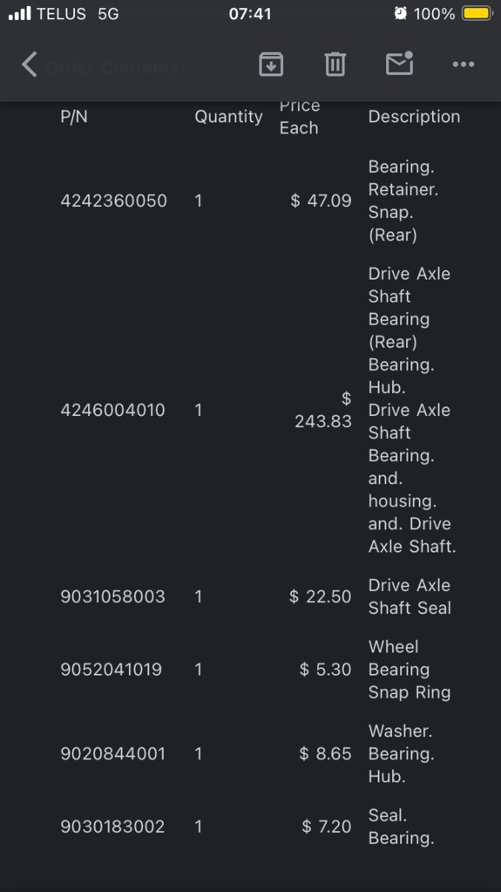This screenshot has height=892, width=501.
Task: Mark as unread using the envelope icon
Action: (399, 63)
